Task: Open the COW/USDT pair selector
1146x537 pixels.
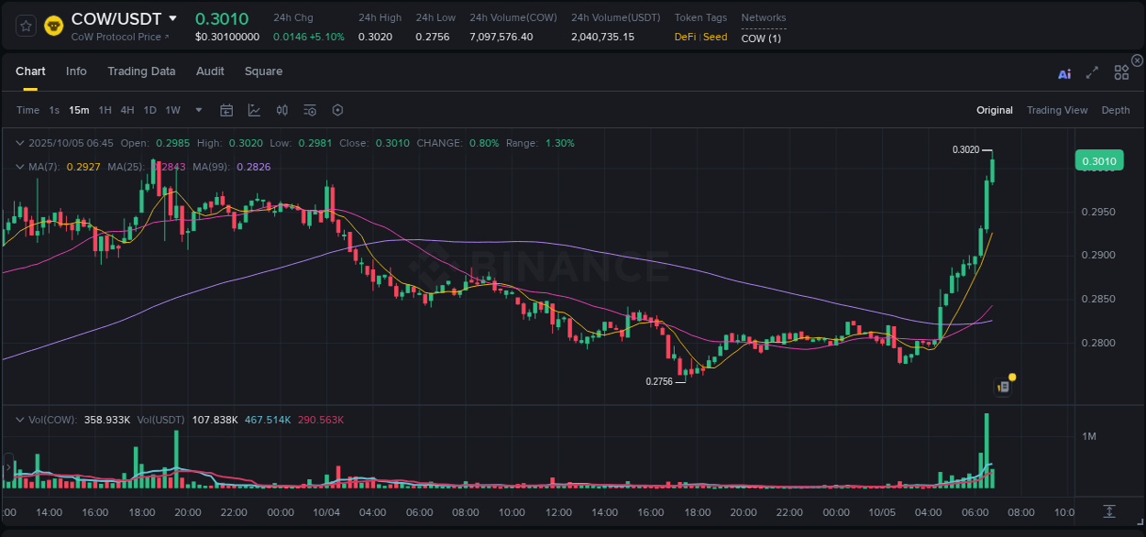Action: pyautogui.click(x=117, y=17)
